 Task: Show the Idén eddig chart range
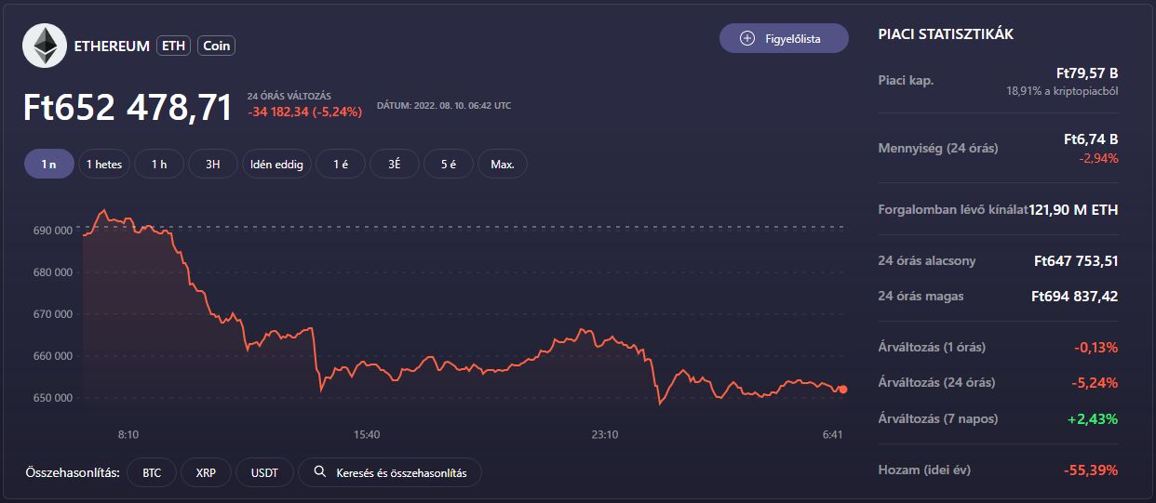click(x=276, y=165)
